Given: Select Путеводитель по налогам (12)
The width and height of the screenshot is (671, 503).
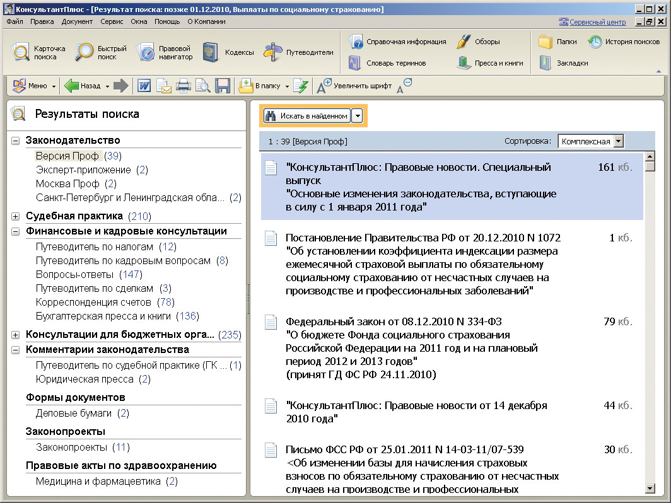Looking at the screenshot, I should pos(106,247).
